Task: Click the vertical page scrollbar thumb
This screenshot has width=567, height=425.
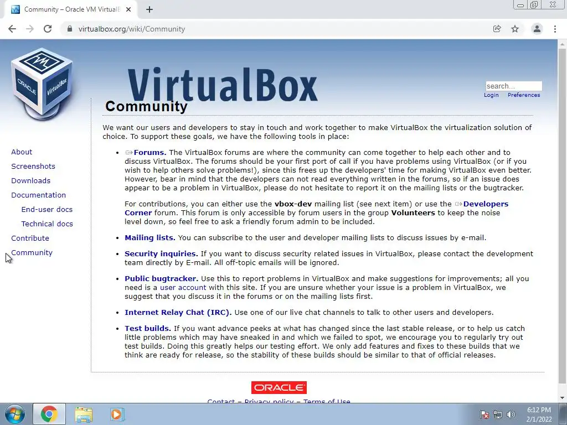Action: point(562,216)
